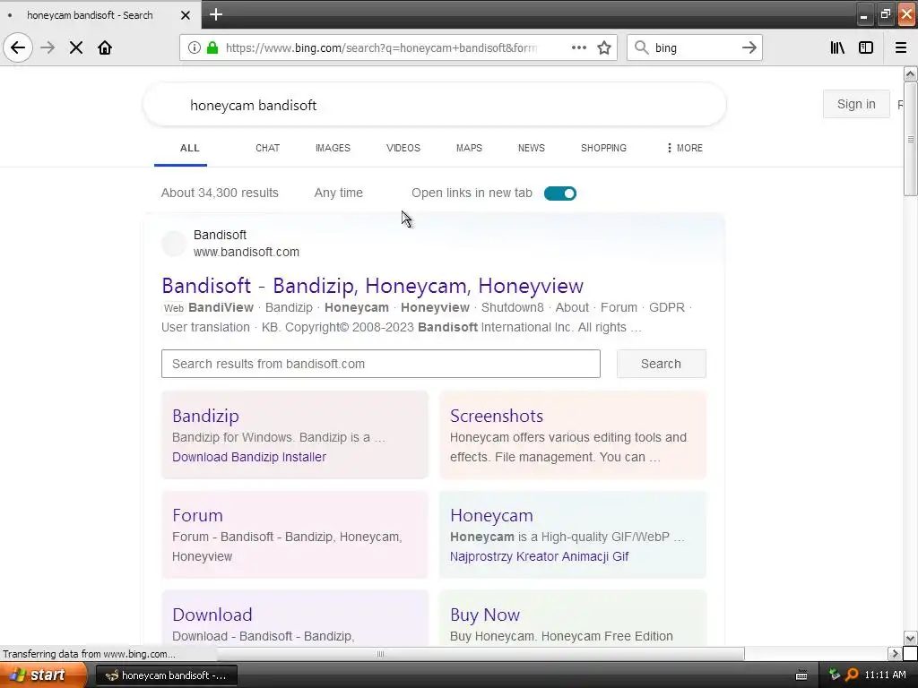Toggle the sidebar view icon
The width and height of the screenshot is (918, 688).
point(866,47)
